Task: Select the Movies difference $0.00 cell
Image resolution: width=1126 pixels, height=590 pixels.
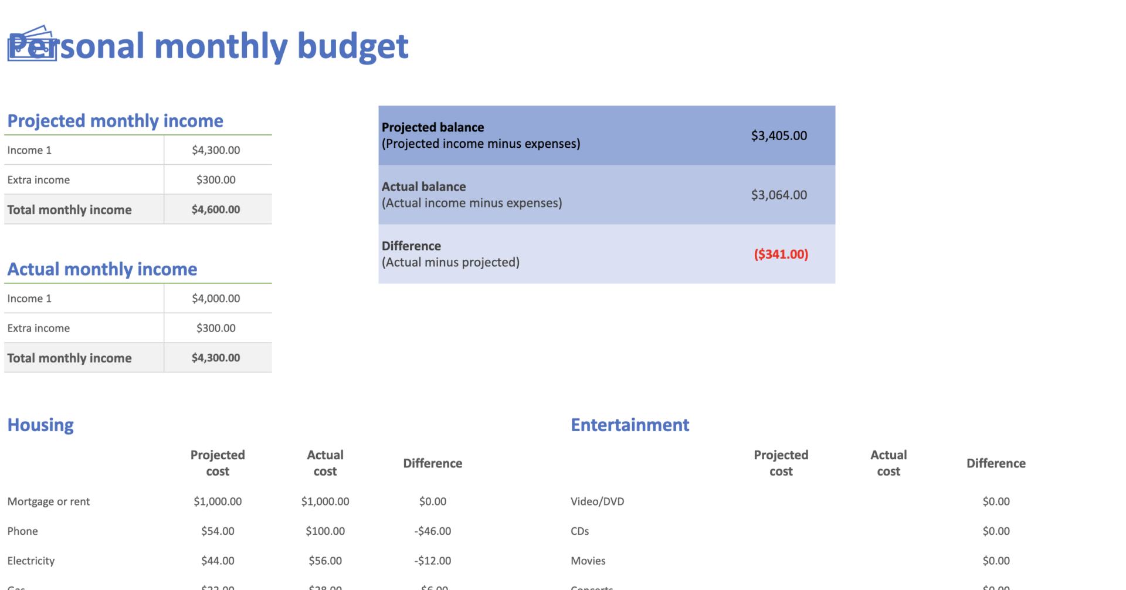Action: pyautogui.click(x=996, y=561)
